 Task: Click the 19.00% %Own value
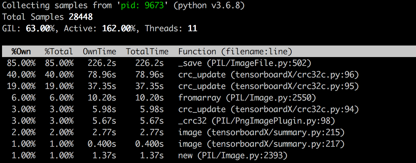[21, 86]
